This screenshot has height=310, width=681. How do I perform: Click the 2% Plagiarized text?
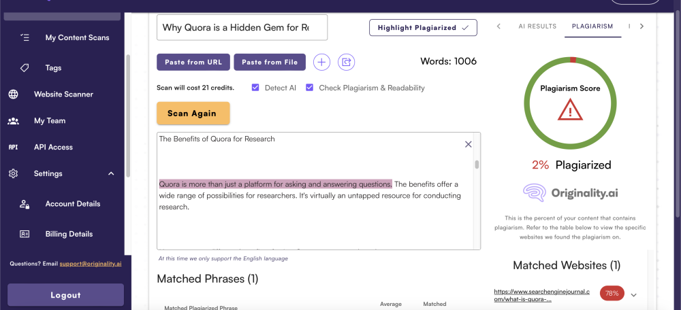(571, 165)
